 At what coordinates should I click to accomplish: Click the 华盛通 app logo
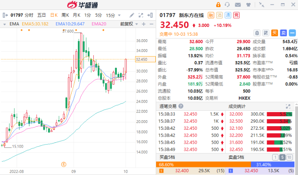click(x=83, y=5)
